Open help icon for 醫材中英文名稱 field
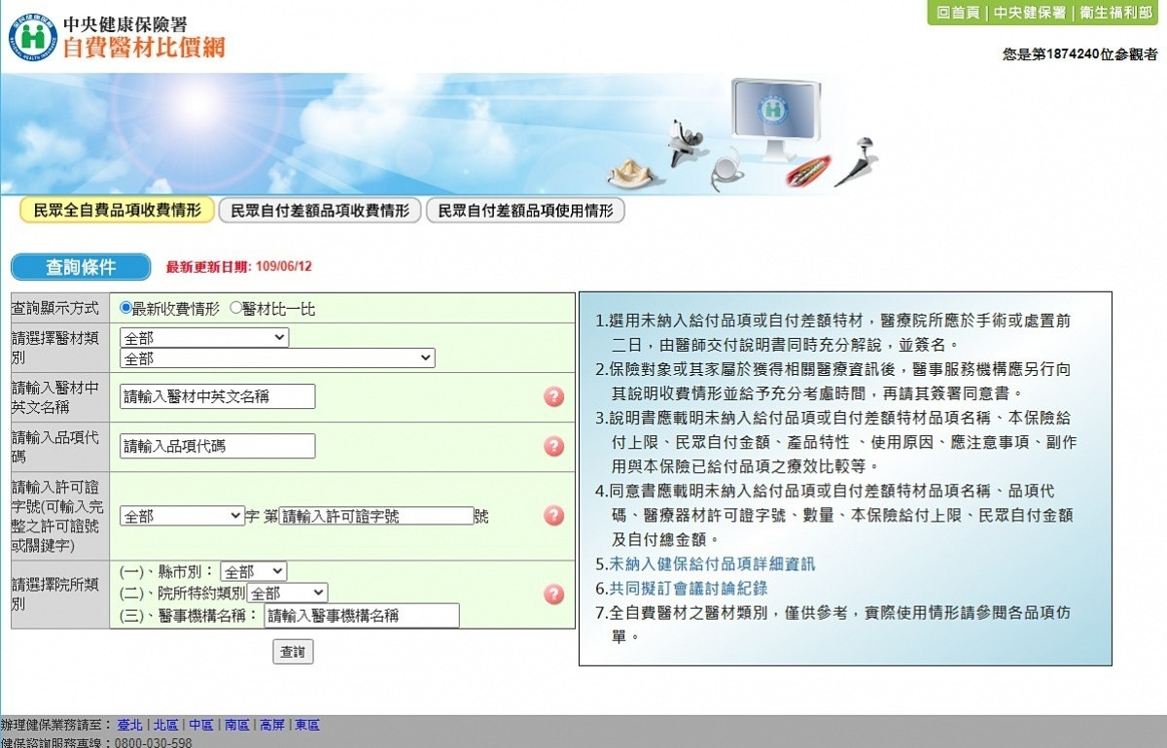Screen dimensions: 1167x748 tap(554, 396)
